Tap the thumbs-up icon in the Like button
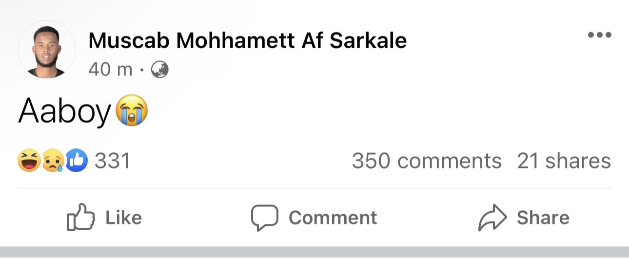 80,217
